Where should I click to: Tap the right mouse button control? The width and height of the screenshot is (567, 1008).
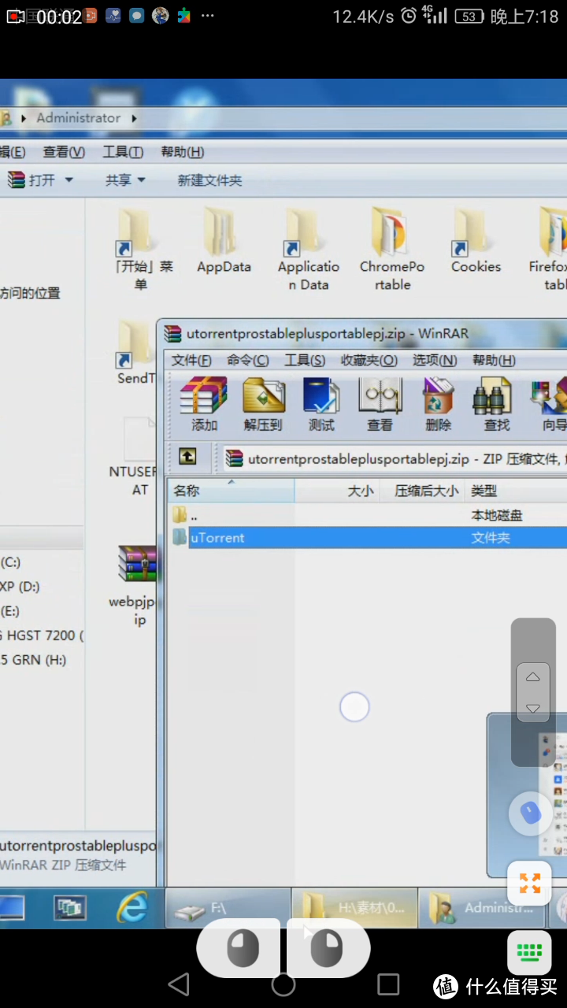click(x=328, y=947)
